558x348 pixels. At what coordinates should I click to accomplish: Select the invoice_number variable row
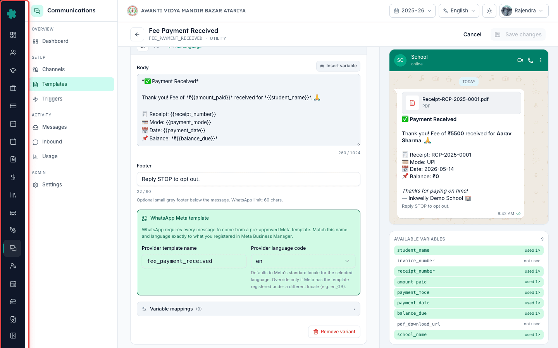pyautogui.click(x=469, y=261)
